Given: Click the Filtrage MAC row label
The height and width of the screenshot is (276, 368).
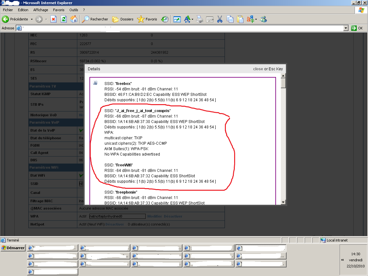Looking at the screenshot, I should (x=42, y=201).
